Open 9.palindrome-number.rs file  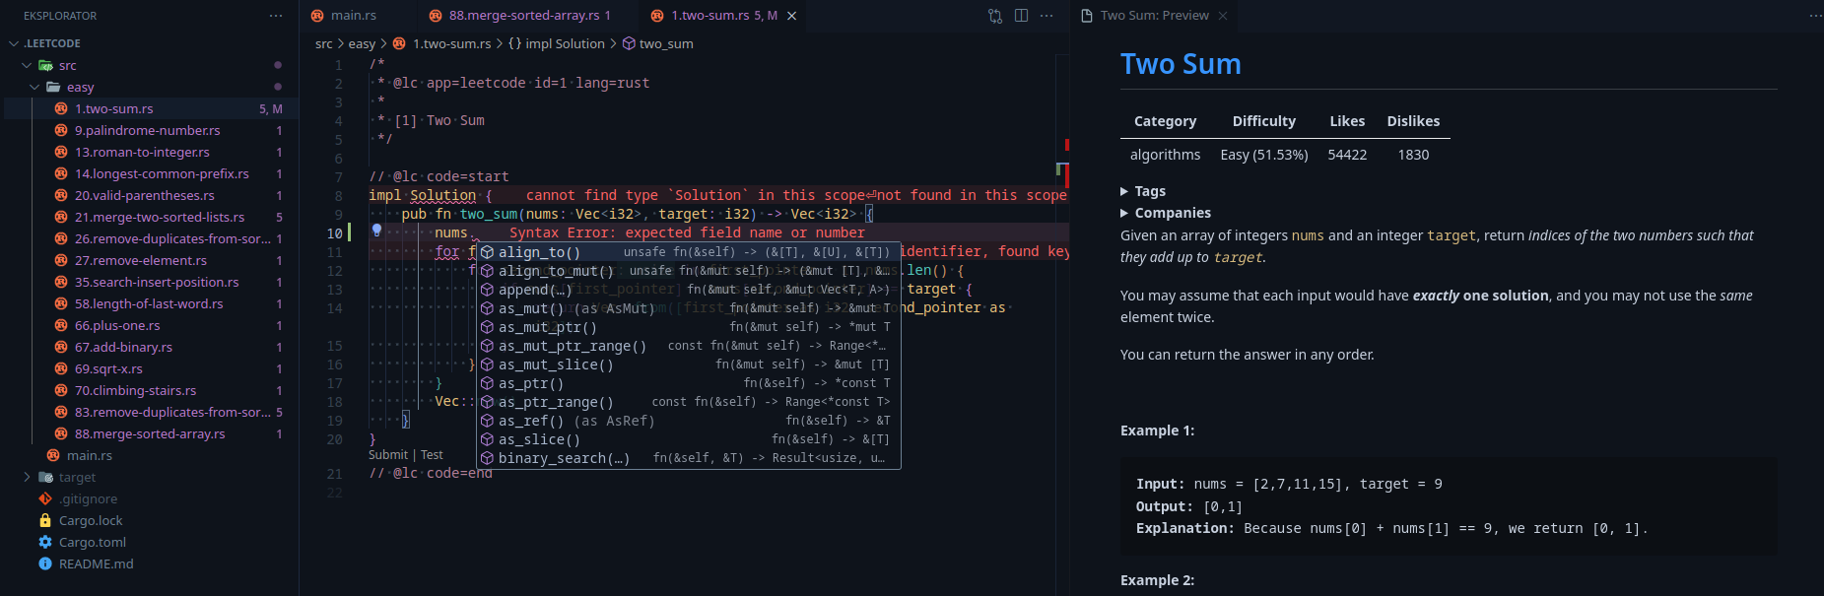tap(148, 130)
